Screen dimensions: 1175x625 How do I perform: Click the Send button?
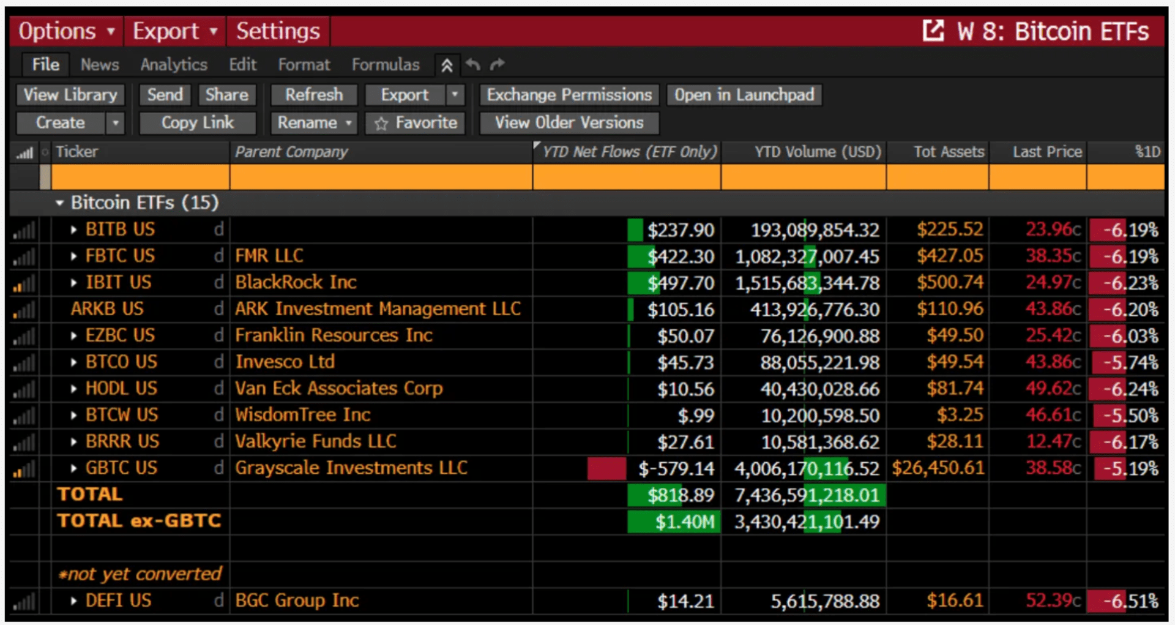pyautogui.click(x=165, y=95)
